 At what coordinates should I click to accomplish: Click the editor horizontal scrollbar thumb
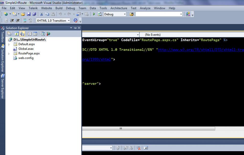coord(148,128)
